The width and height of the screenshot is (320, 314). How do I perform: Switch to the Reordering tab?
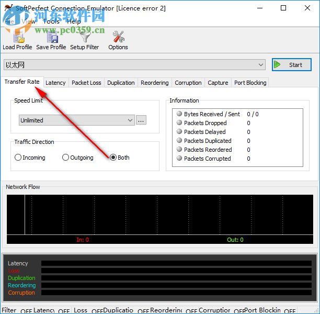pos(155,83)
